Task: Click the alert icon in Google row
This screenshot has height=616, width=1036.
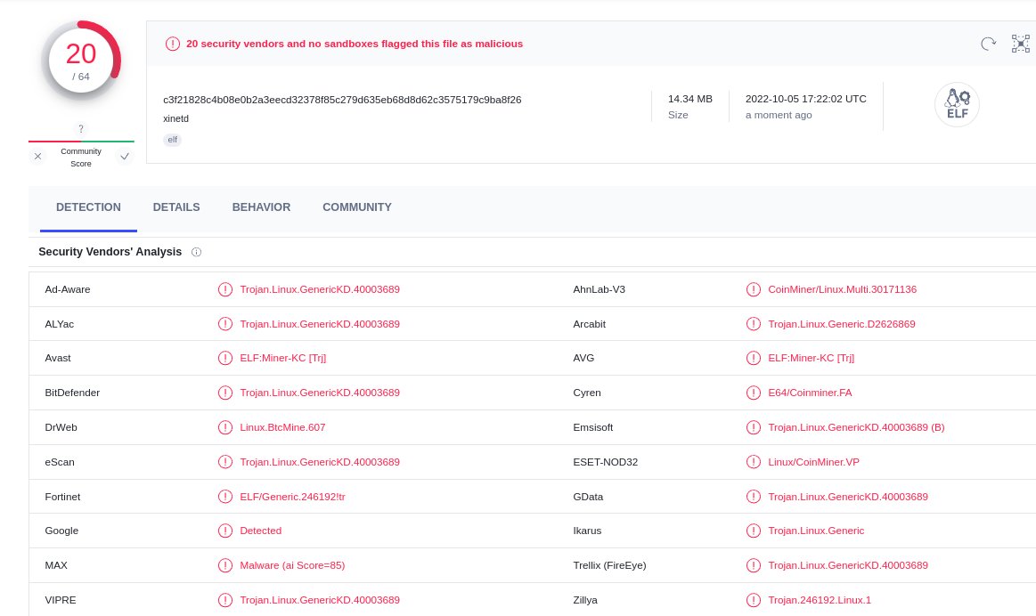Action: [x=225, y=531]
